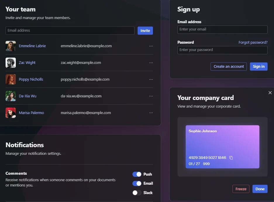Image resolution: width=274 pixels, height=202 pixels.
Task: Close the company card panel
Action: pos(270,93)
